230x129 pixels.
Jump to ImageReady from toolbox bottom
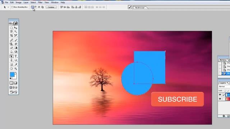click(x=14, y=92)
